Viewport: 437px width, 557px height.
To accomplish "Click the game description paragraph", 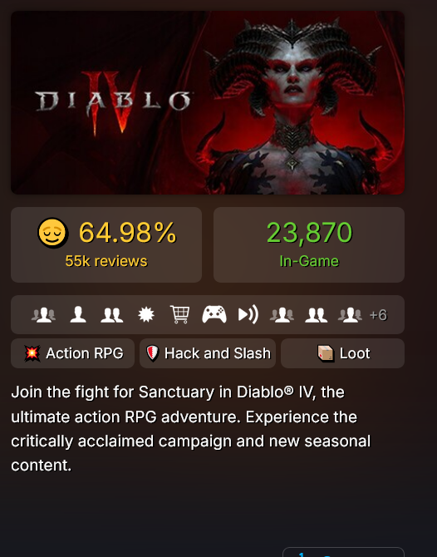I will coord(191,429).
